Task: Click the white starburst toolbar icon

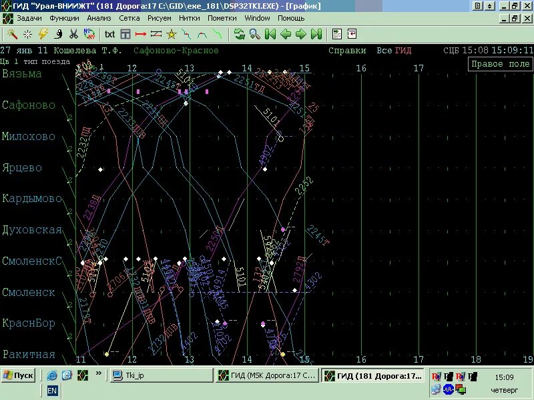Action: point(27,34)
